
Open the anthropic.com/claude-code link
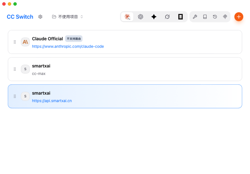click(68, 46)
